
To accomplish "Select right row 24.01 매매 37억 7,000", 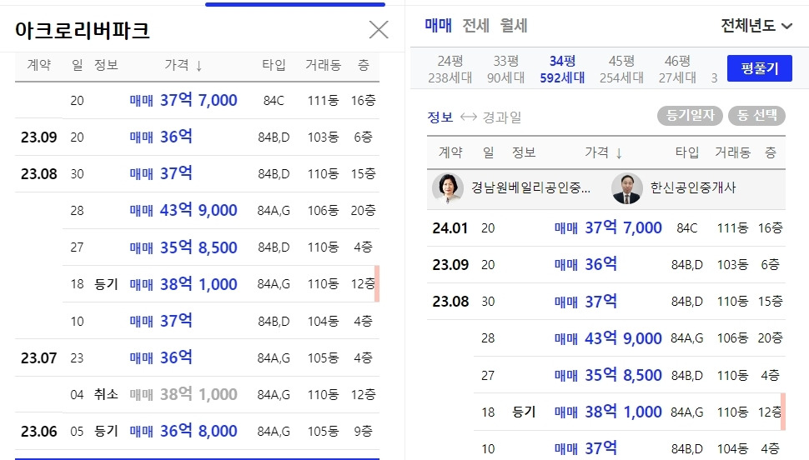I will point(606,228).
